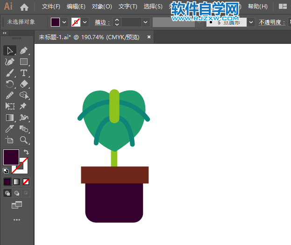Viewport: 291px width, 245px height.
Task: Click the dark purple Fill swatch in toolbox
Action: (x=11, y=157)
